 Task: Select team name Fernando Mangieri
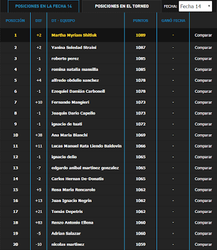71,102
